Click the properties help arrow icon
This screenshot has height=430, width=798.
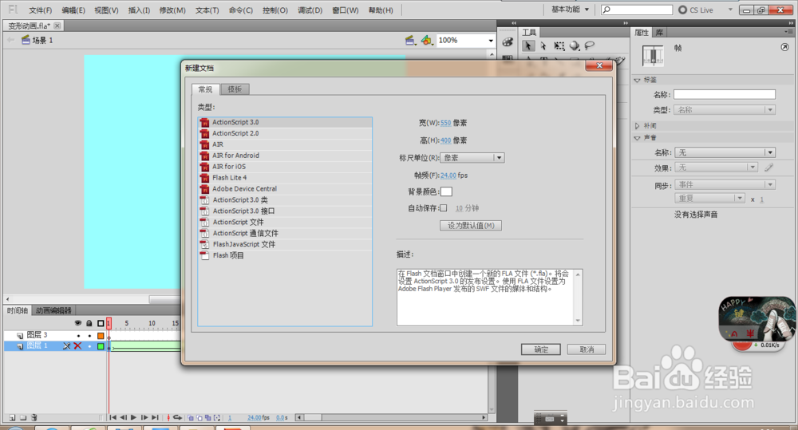784,47
